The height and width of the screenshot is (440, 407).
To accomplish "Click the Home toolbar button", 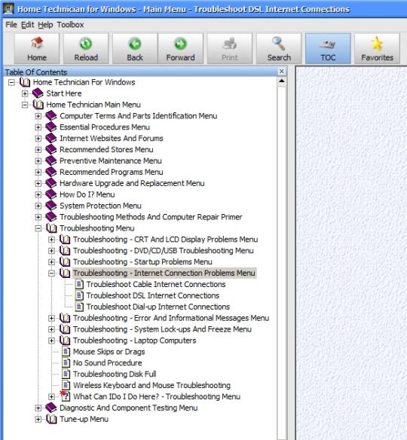I will point(37,49).
